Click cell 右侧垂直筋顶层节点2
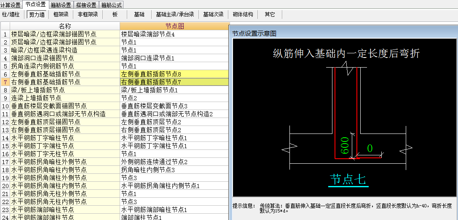Image resolution: width=458 pixels, height=220 pixels. 175,130
